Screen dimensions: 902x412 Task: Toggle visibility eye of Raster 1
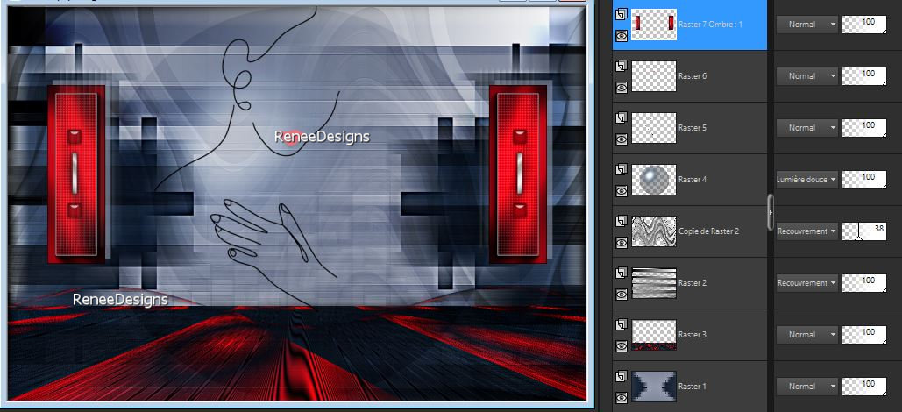(x=621, y=398)
